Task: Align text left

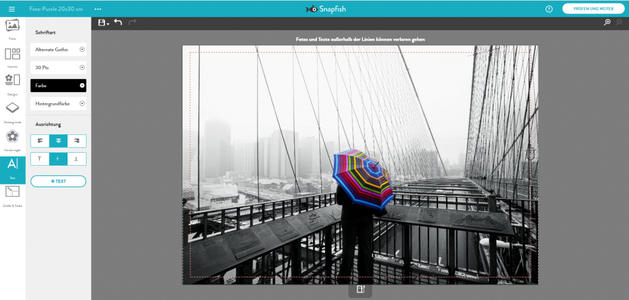Action: (40, 141)
